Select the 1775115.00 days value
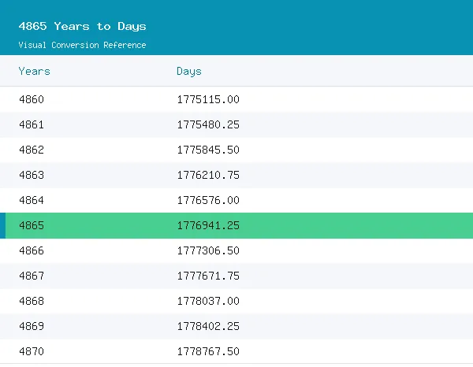Screen dimensions: 473x367 point(208,99)
